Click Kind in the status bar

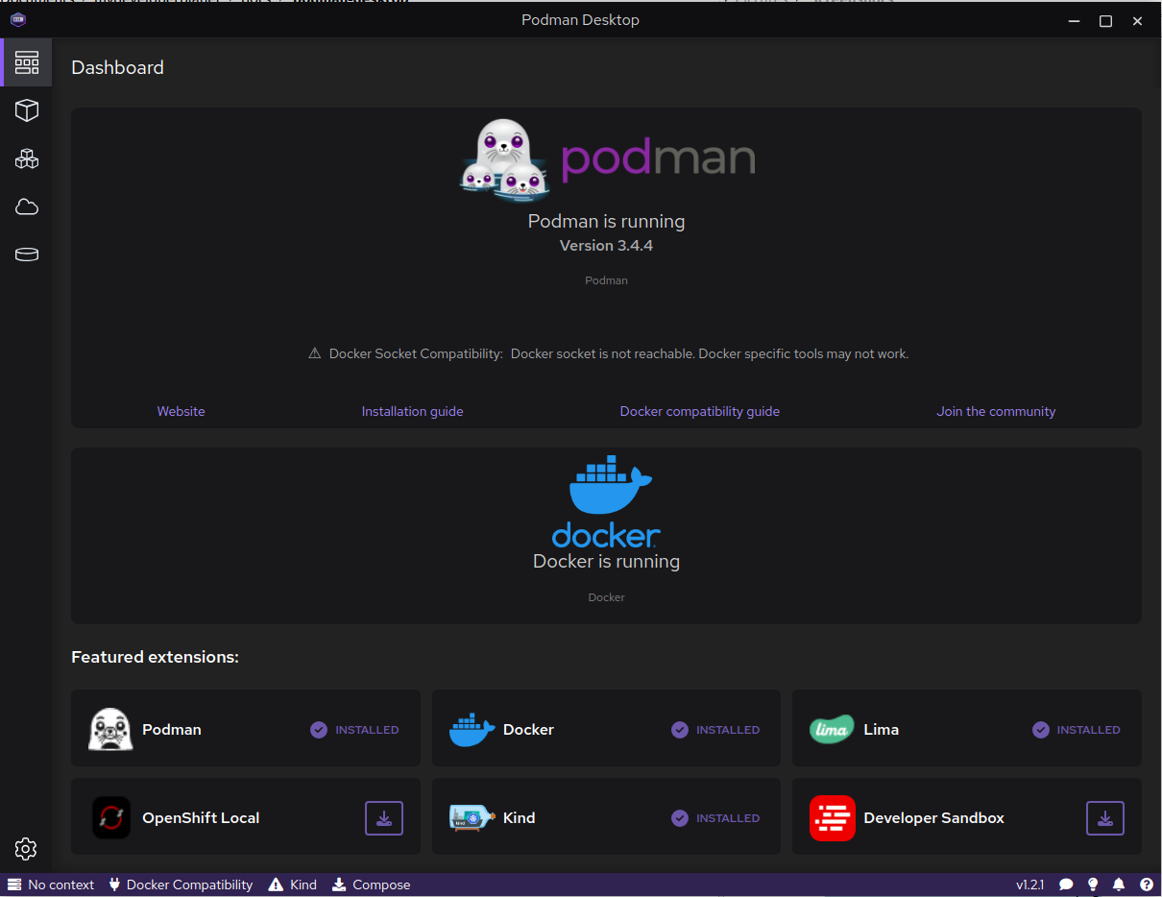[x=292, y=884]
